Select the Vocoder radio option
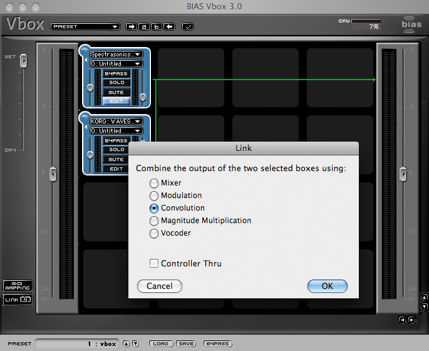This screenshot has width=429, height=351. [x=154, y=233]
